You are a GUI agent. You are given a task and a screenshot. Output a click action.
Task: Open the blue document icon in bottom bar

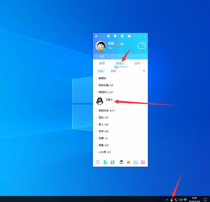pyautogui.click(x=112, y=162)
